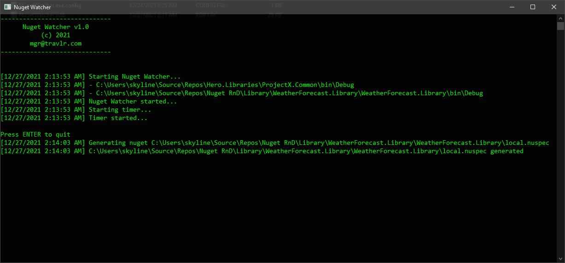
Task: Close the Nuget Watcher console window
Action: [x=554, y=7]
